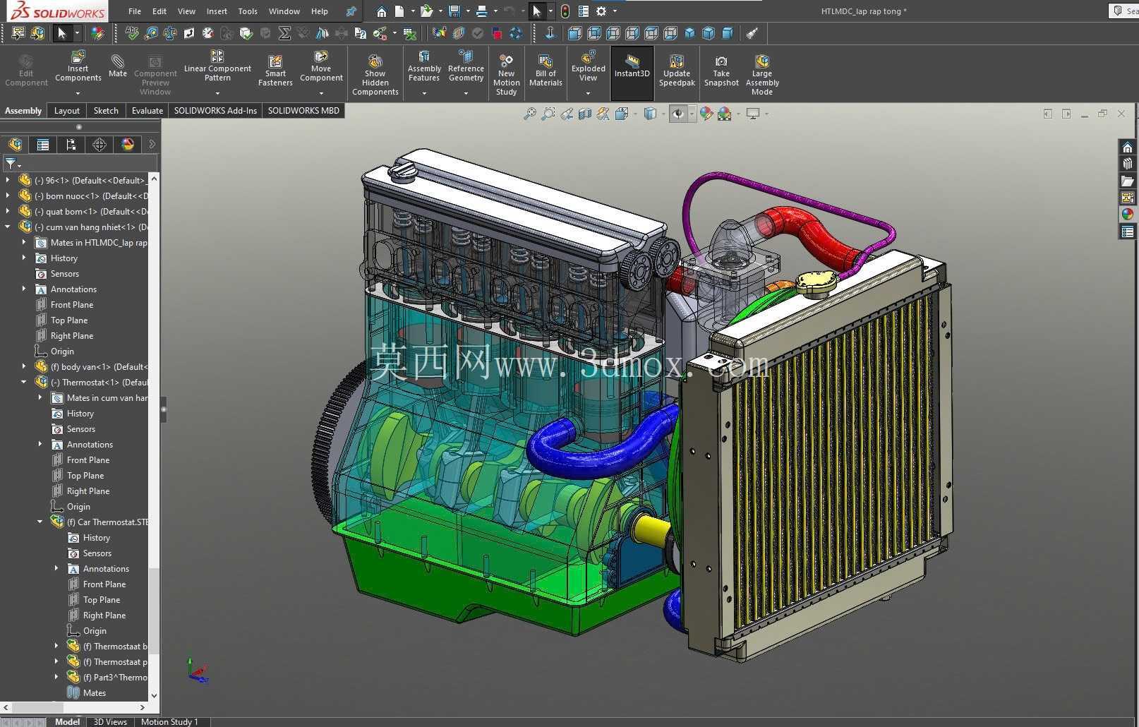
Task: Open Exploded View dropdown arrow
Action: pos(588,93)
